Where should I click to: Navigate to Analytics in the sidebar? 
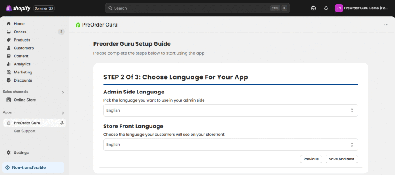pos(22,64)
